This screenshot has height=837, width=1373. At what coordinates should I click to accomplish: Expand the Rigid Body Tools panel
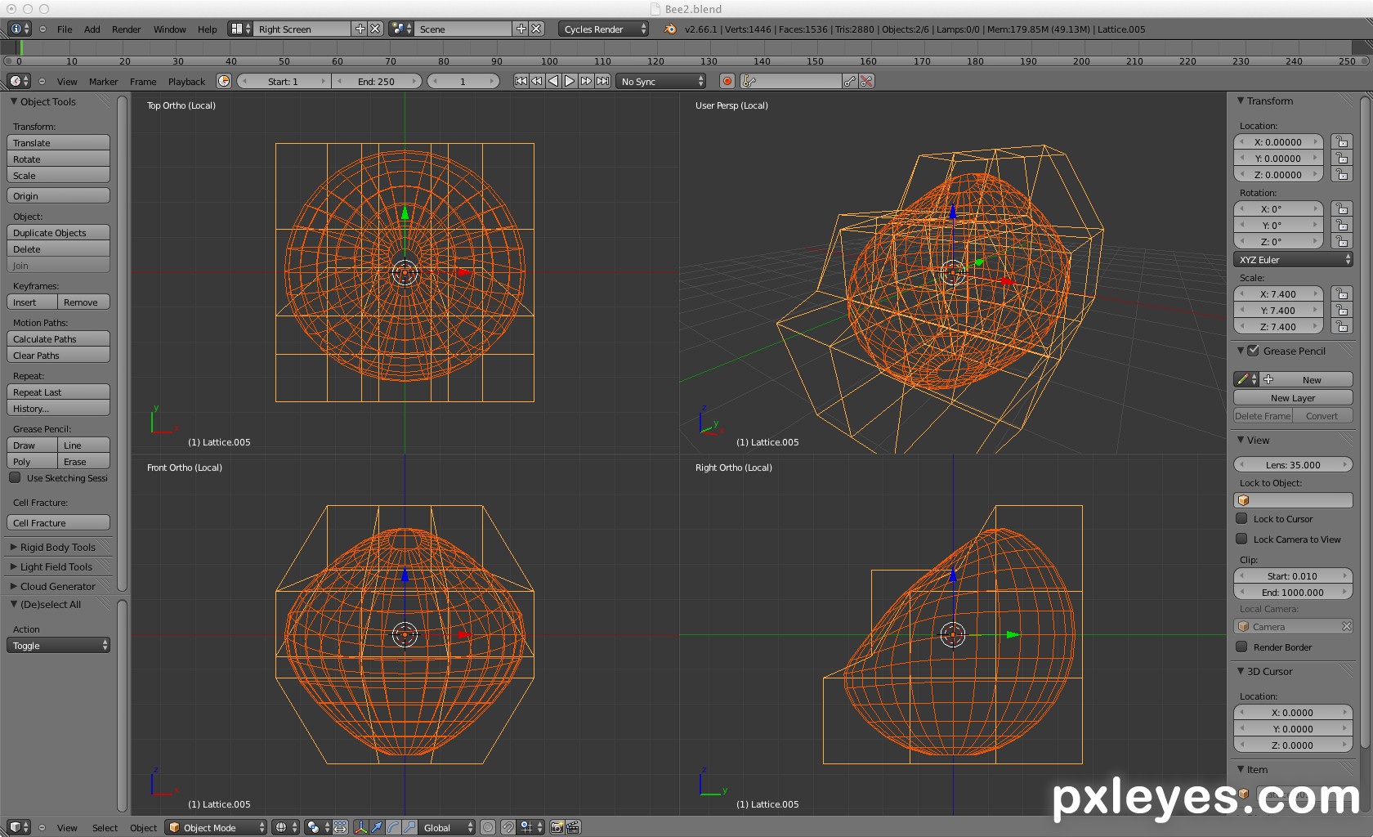(x=57, y=547)
